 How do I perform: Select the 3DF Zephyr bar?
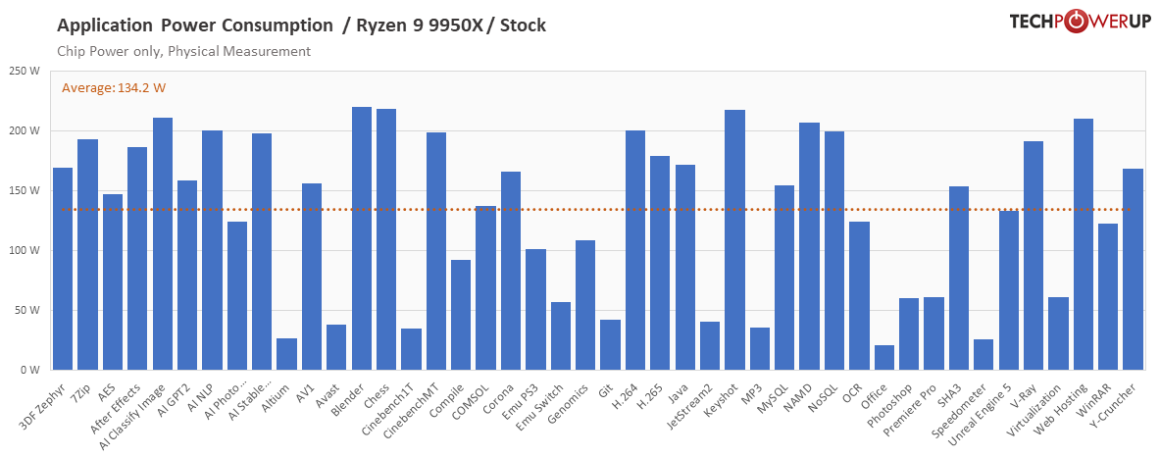[x=63, y=270]
